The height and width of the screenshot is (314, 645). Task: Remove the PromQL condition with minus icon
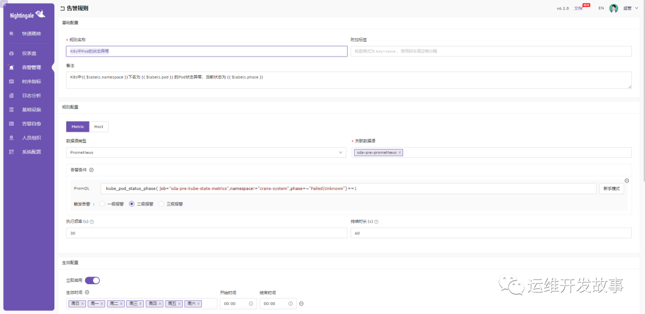click(626, 181)
